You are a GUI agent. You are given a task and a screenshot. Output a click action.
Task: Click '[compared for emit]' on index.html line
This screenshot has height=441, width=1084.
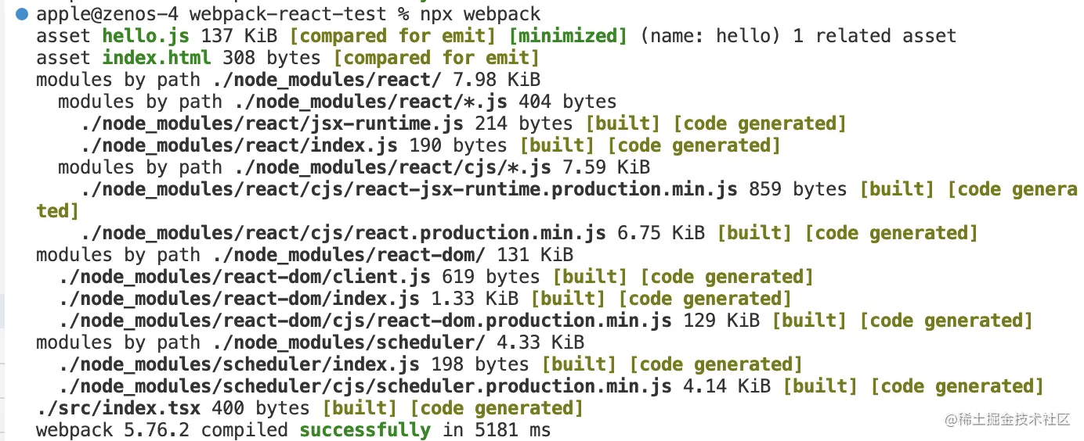[436, 58]
